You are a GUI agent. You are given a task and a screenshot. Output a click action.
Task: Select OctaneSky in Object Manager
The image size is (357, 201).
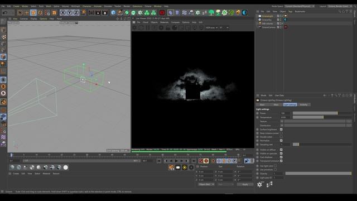pos(267,20)
